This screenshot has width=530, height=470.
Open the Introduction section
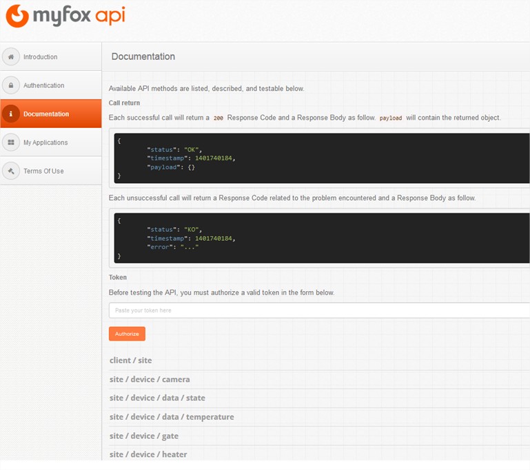pyautogui.click(x=51, y=56)
